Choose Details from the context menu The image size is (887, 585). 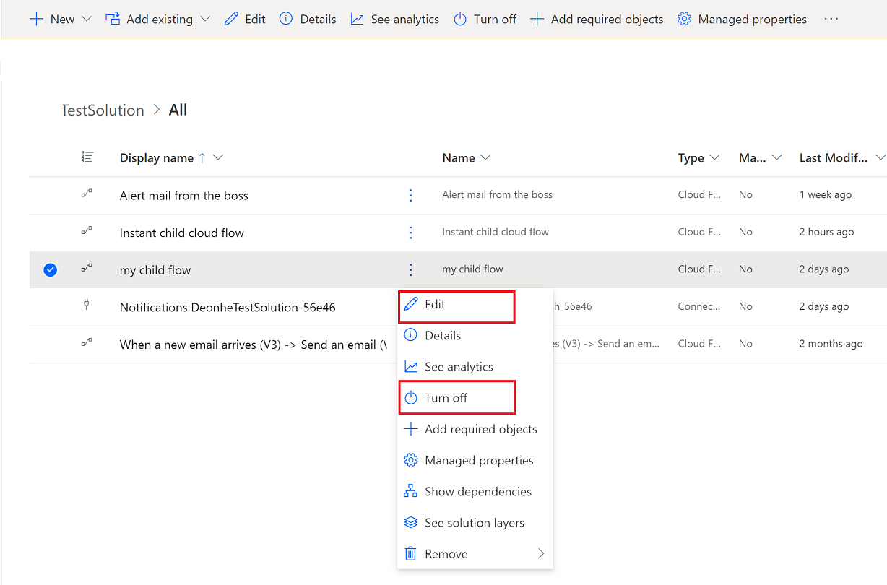[x=442, y=336]
